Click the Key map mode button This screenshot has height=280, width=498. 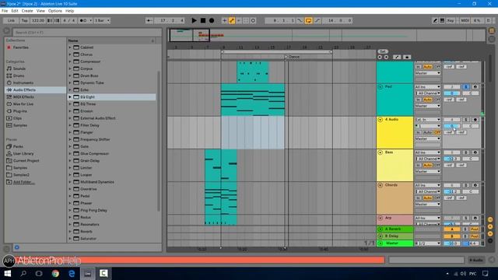(451, 21)
